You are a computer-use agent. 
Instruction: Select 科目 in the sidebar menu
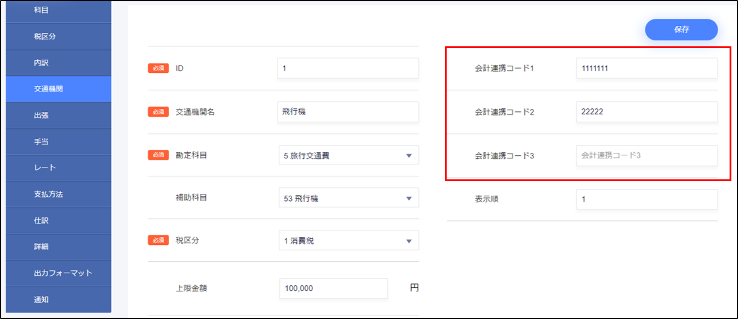58,10
